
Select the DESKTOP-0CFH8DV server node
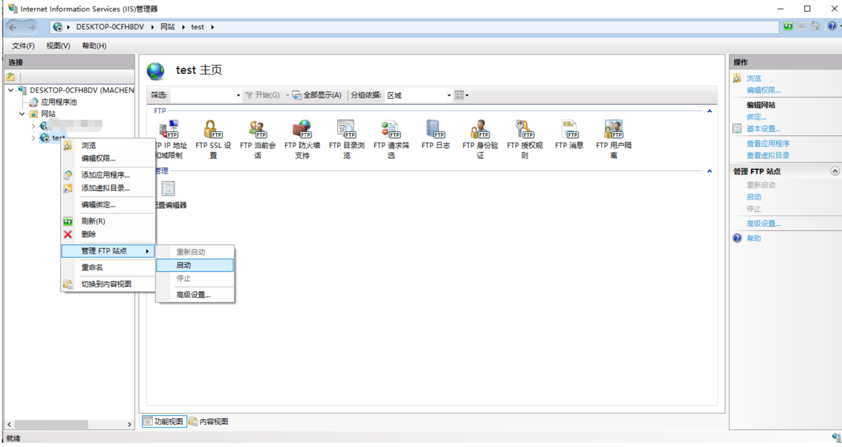coord(82,90)
